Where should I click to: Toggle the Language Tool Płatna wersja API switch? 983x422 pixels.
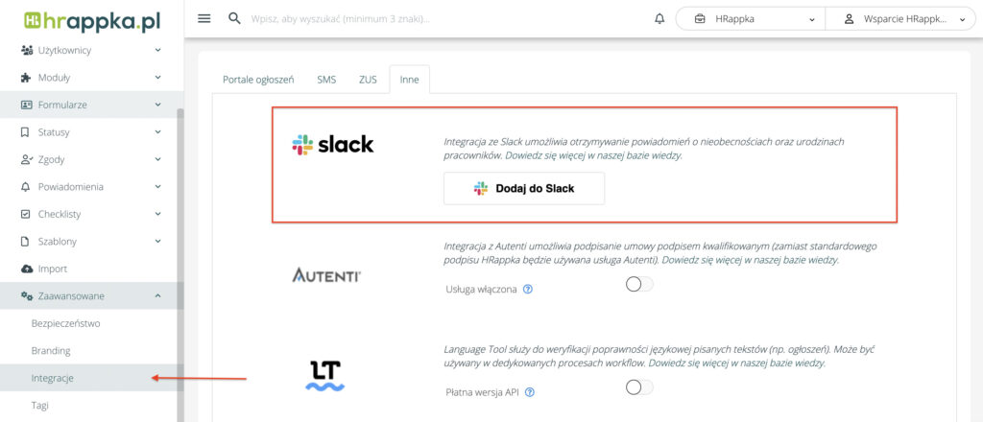click(639, 387)
